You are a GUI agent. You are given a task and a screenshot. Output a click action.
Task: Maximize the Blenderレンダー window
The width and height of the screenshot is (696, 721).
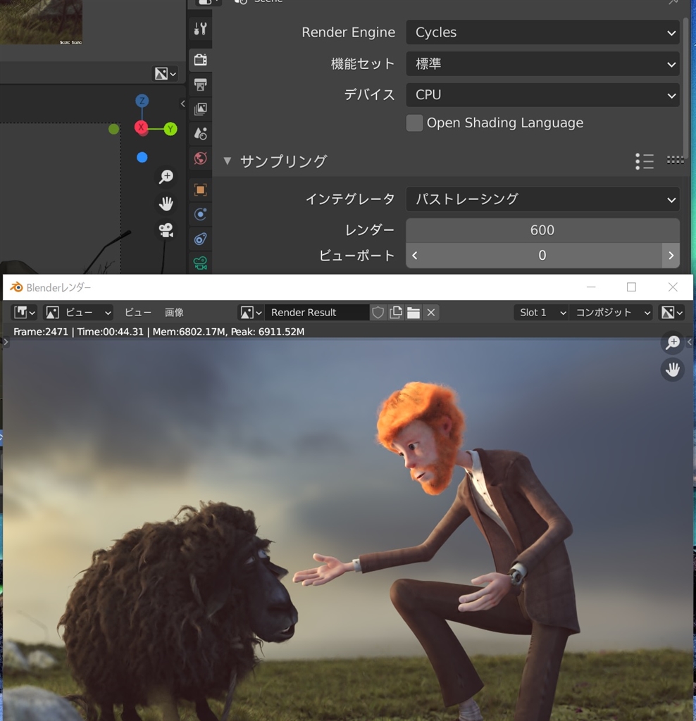tap(632, 287)
